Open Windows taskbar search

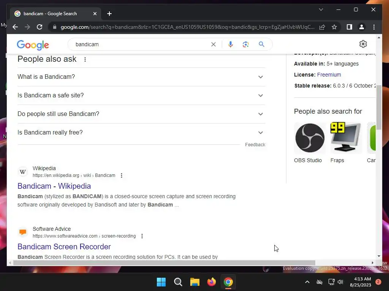(178, 282)
